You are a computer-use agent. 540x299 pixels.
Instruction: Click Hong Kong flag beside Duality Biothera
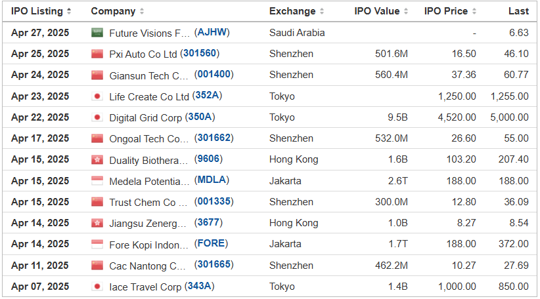tap(97, 159)
